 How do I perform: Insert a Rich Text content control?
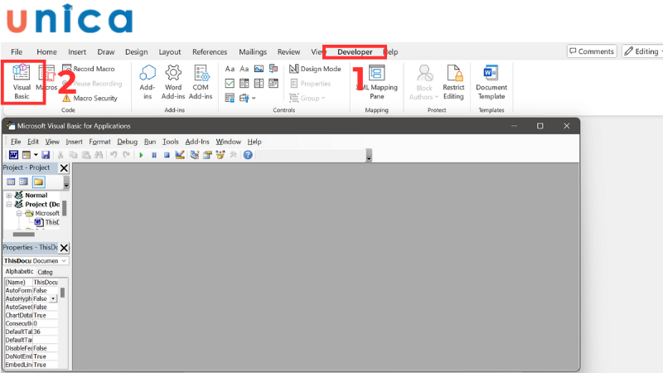230,69
